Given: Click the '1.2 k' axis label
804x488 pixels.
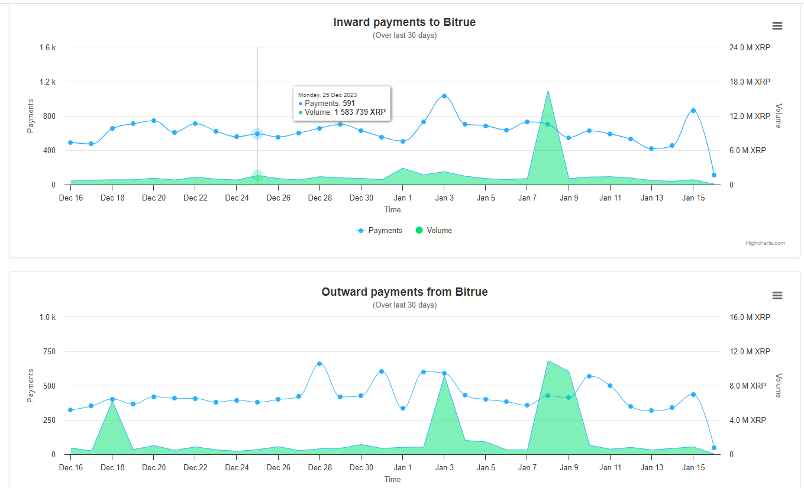Looking at the screenshot, I should [48, 82].
